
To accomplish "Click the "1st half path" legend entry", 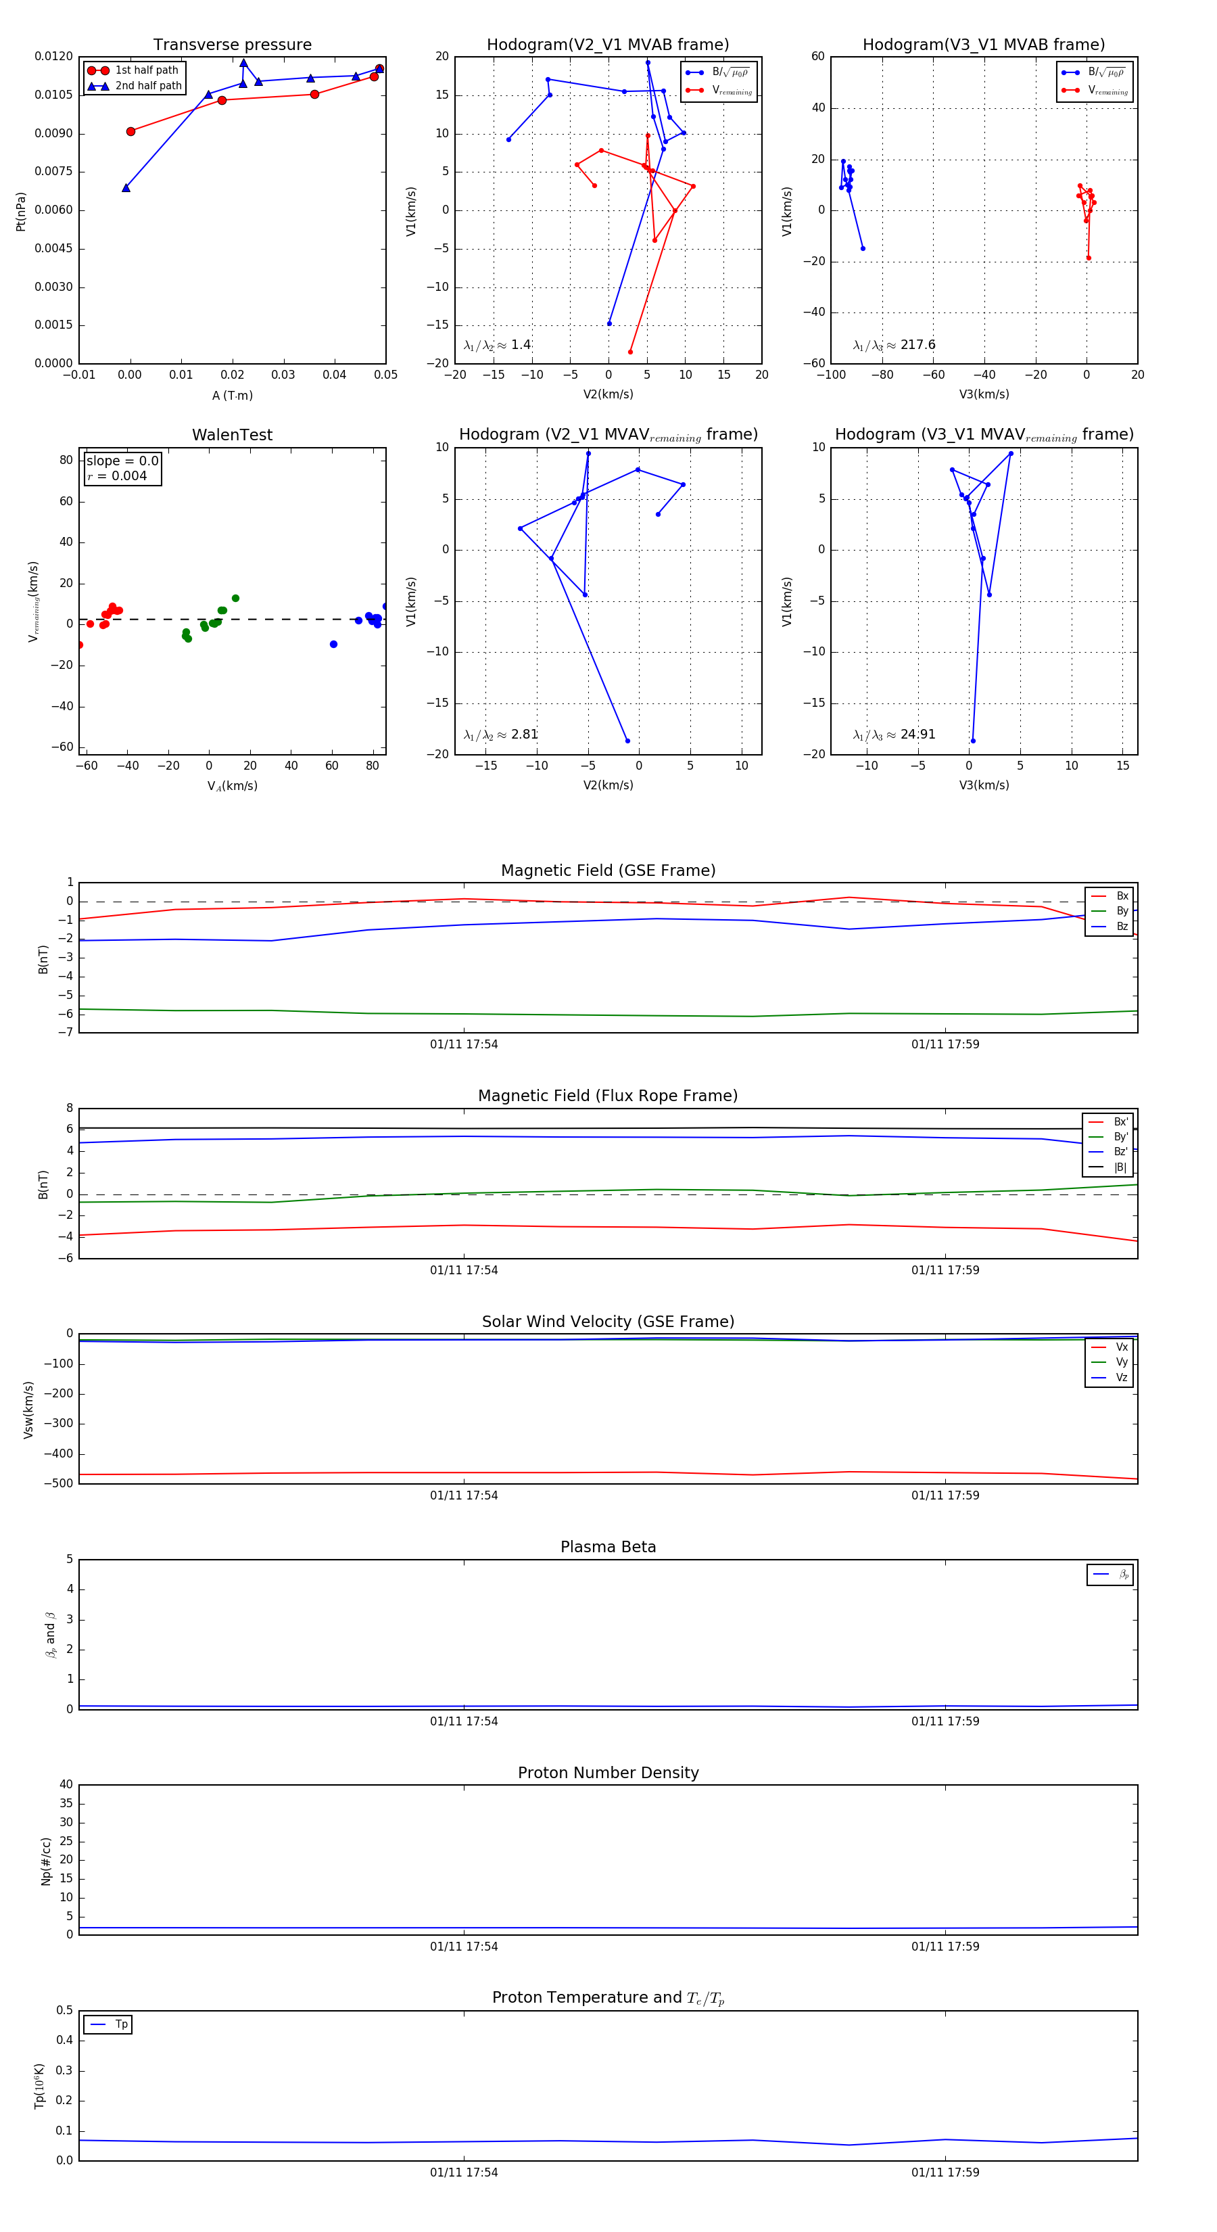I will (x=133, y=70).
